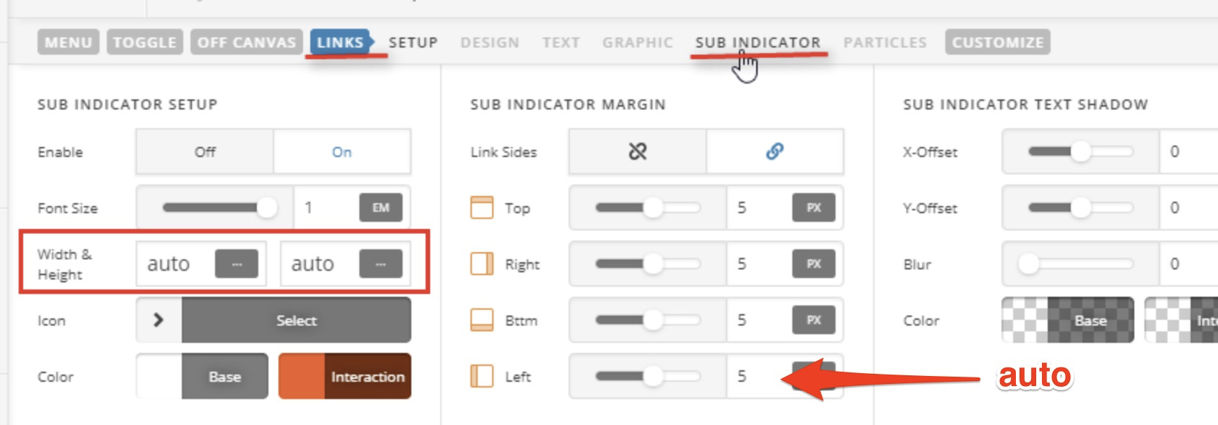
Task: Click the unlink sides broken-chain icon
Action: 637,151
